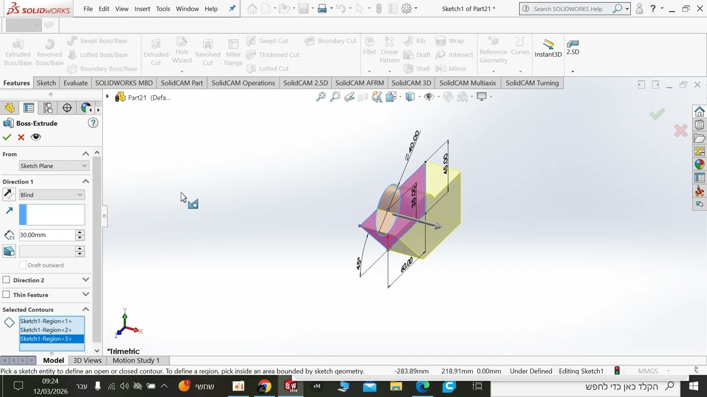707x397 pixels.
Task: Open the Blind end condition dropdown
Action: pyautogui.click(x=51, y=195)
